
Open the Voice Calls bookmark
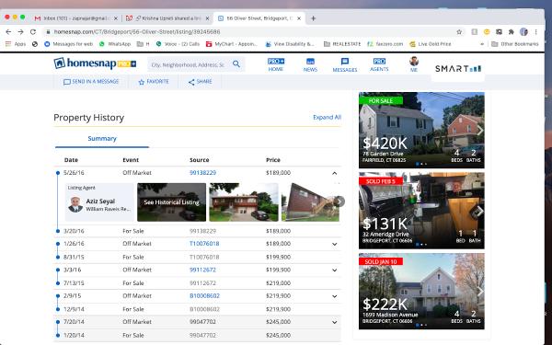pyautogui.click(x=178, y=44)
